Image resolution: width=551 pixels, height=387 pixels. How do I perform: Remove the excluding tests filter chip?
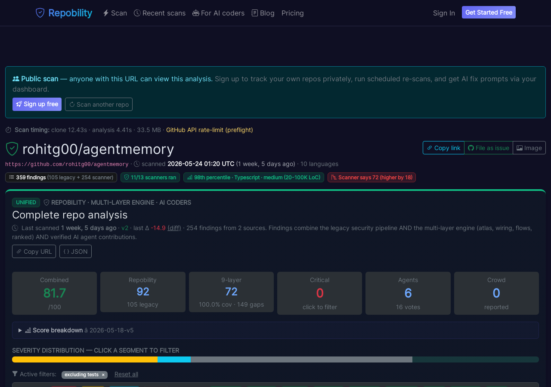pos(103,375)
